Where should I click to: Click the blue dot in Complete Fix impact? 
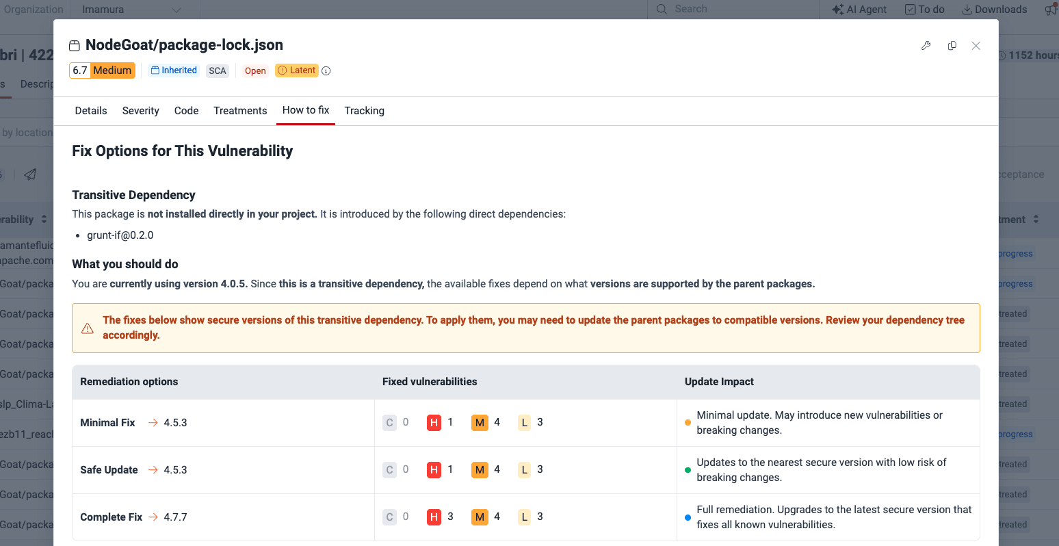tap(688, 517)
